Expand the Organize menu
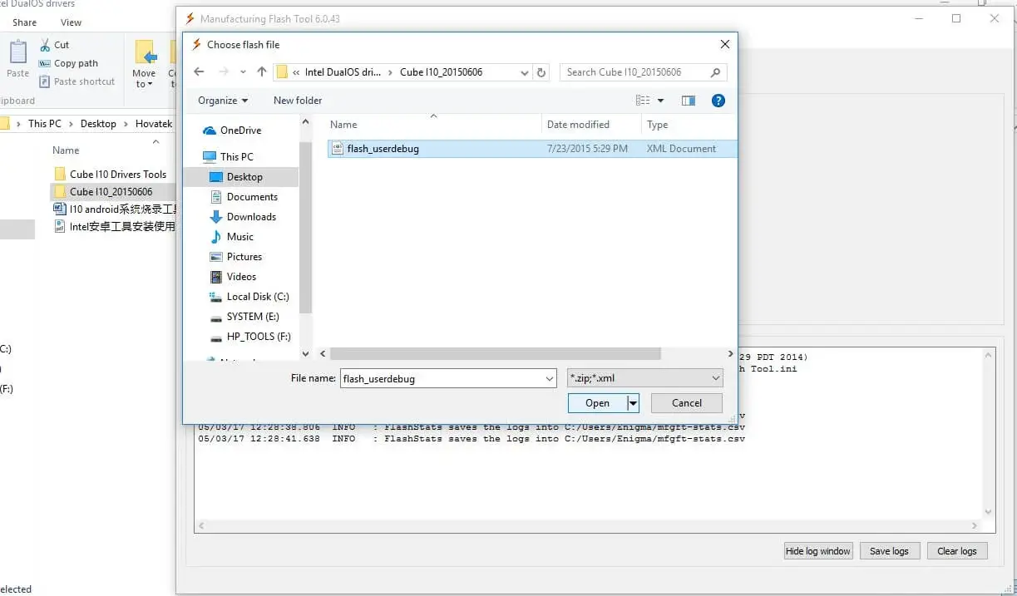The width and height of the screenshot is (1017, 596). tap(222, 100)
